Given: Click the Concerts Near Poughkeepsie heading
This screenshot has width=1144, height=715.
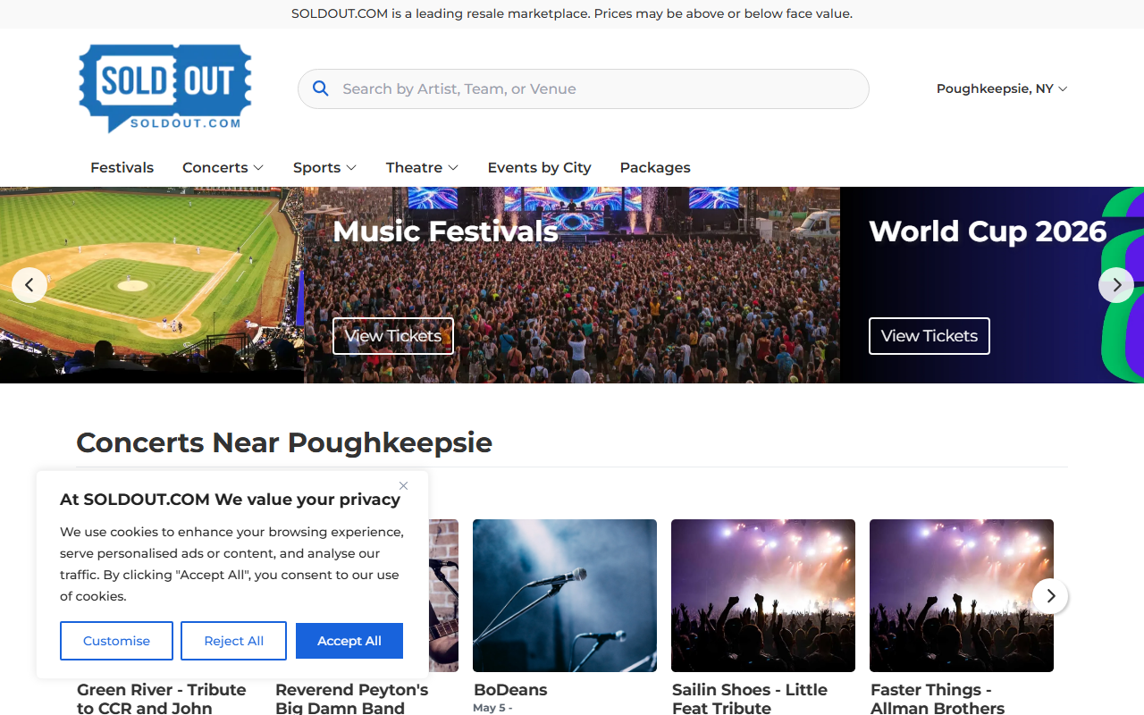Looking at the screenshot, I should tap(284, 442).
